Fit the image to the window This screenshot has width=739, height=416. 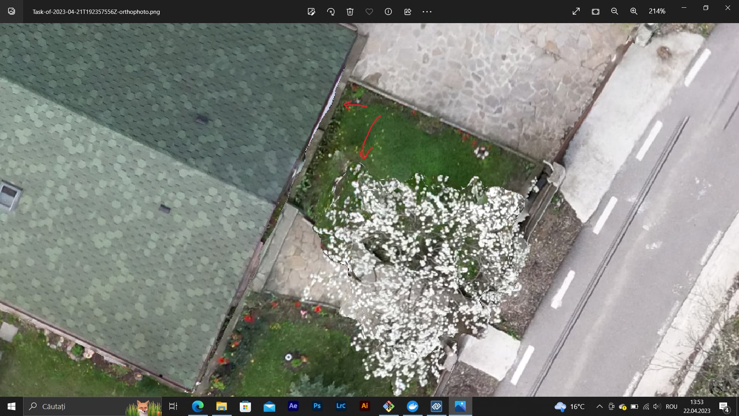point(595,11)
